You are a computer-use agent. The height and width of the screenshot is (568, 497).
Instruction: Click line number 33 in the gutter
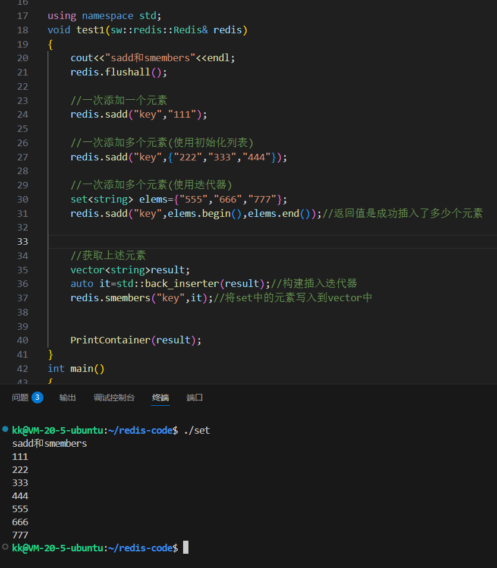point(23,241)
